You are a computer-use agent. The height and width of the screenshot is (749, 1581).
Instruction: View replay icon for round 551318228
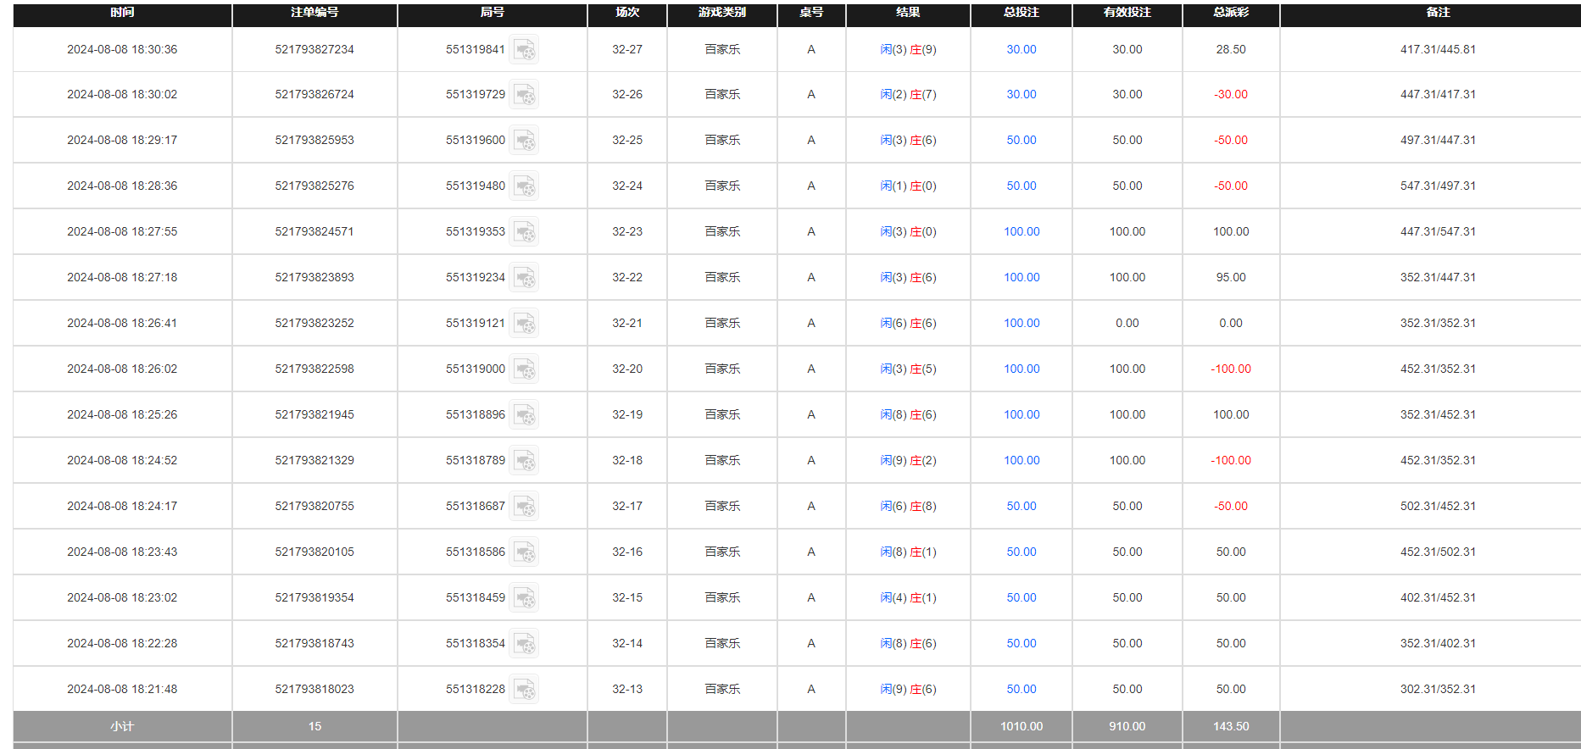click(x=525, y=690)
